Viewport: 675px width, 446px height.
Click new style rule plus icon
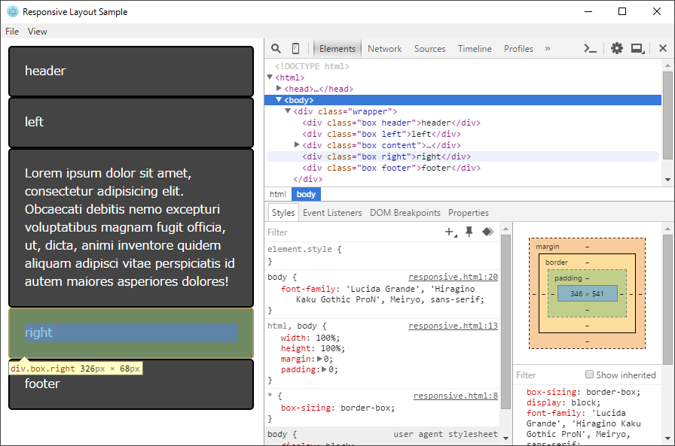(x=451, y=232)
